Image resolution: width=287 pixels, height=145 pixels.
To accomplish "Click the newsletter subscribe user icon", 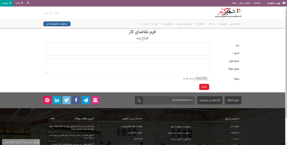I will point(139,100).
